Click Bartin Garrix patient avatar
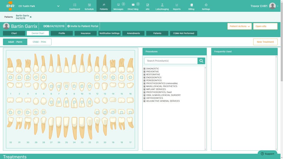Viewport: 283px width, 159px height. 6,26
